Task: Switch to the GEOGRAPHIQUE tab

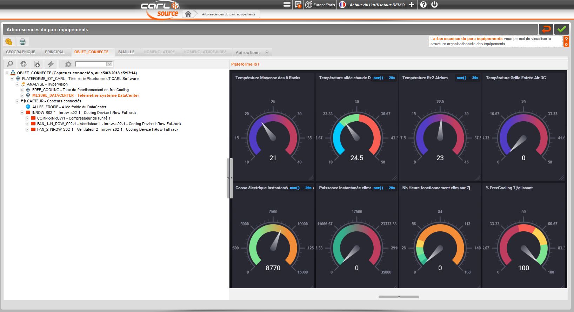Action: [20, 52]
